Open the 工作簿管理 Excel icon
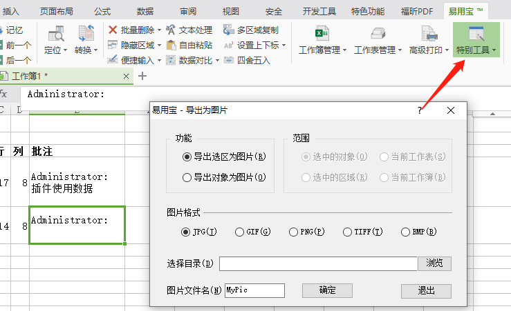The width and height of the screenshot is (511, 311). tap(322, 33)
